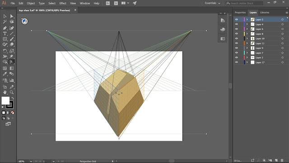Select the Shape Builder tool

[5, 62]
